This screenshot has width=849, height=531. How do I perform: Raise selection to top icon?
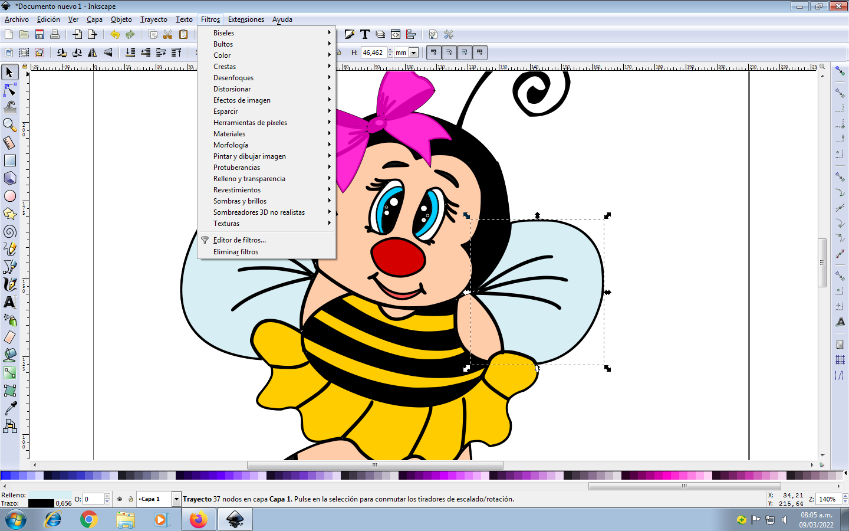point(176,53)
